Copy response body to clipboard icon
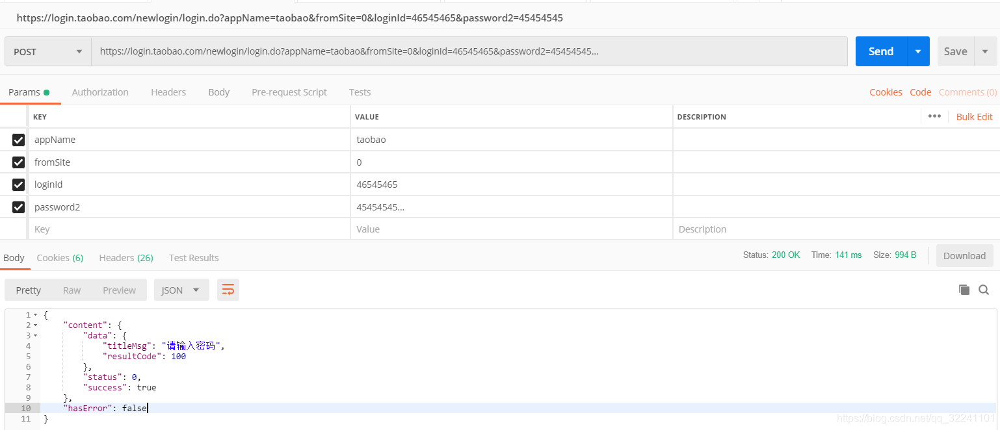Screen dimensions: 1000x430 964,290
